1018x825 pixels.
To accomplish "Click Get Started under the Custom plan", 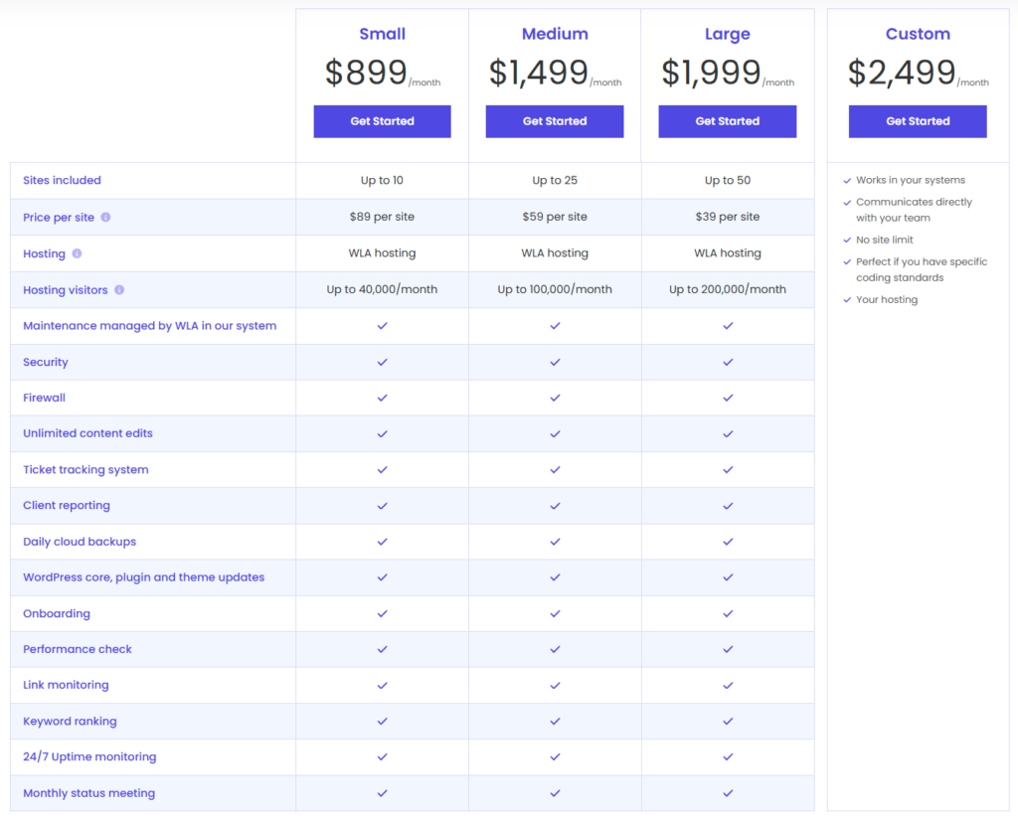I will coord(917,121).
